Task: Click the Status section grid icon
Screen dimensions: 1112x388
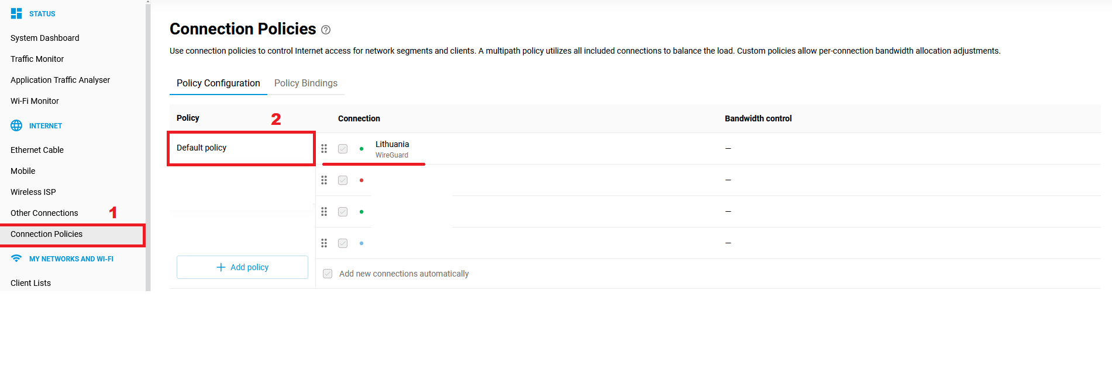Action: point(16,13)
